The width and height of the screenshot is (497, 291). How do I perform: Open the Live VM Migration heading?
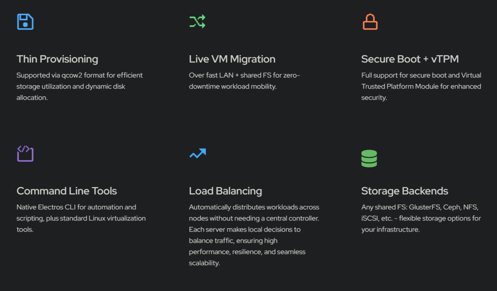[x=232, y=59]
